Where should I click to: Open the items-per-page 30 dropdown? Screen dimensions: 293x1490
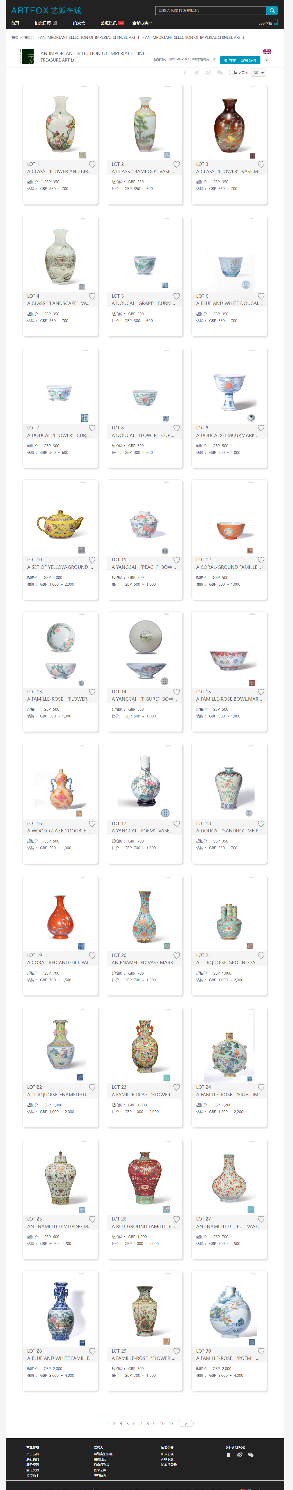(258, 73)
